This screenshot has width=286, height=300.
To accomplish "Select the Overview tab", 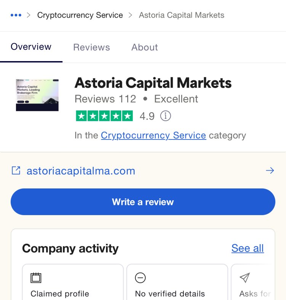I will 31,47.
